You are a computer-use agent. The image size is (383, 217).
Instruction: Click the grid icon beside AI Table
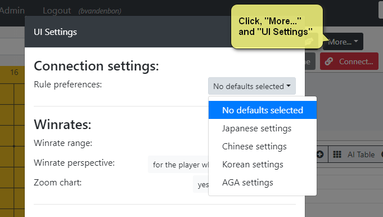tap(337, 154)
